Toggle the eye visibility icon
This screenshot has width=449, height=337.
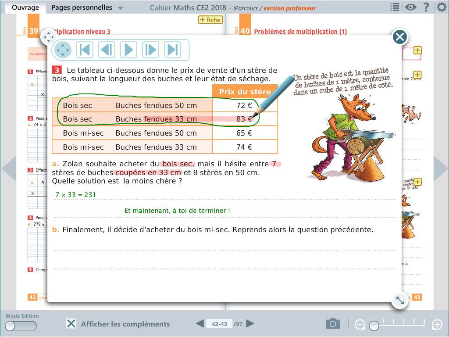click(410, 7)
